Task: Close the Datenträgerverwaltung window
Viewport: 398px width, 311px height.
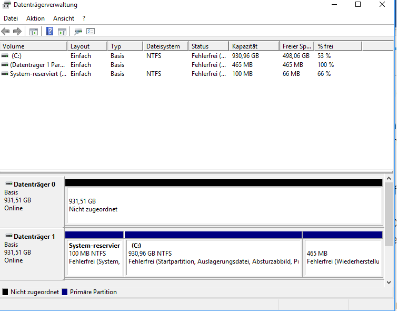Action: (x=382, y=4)
